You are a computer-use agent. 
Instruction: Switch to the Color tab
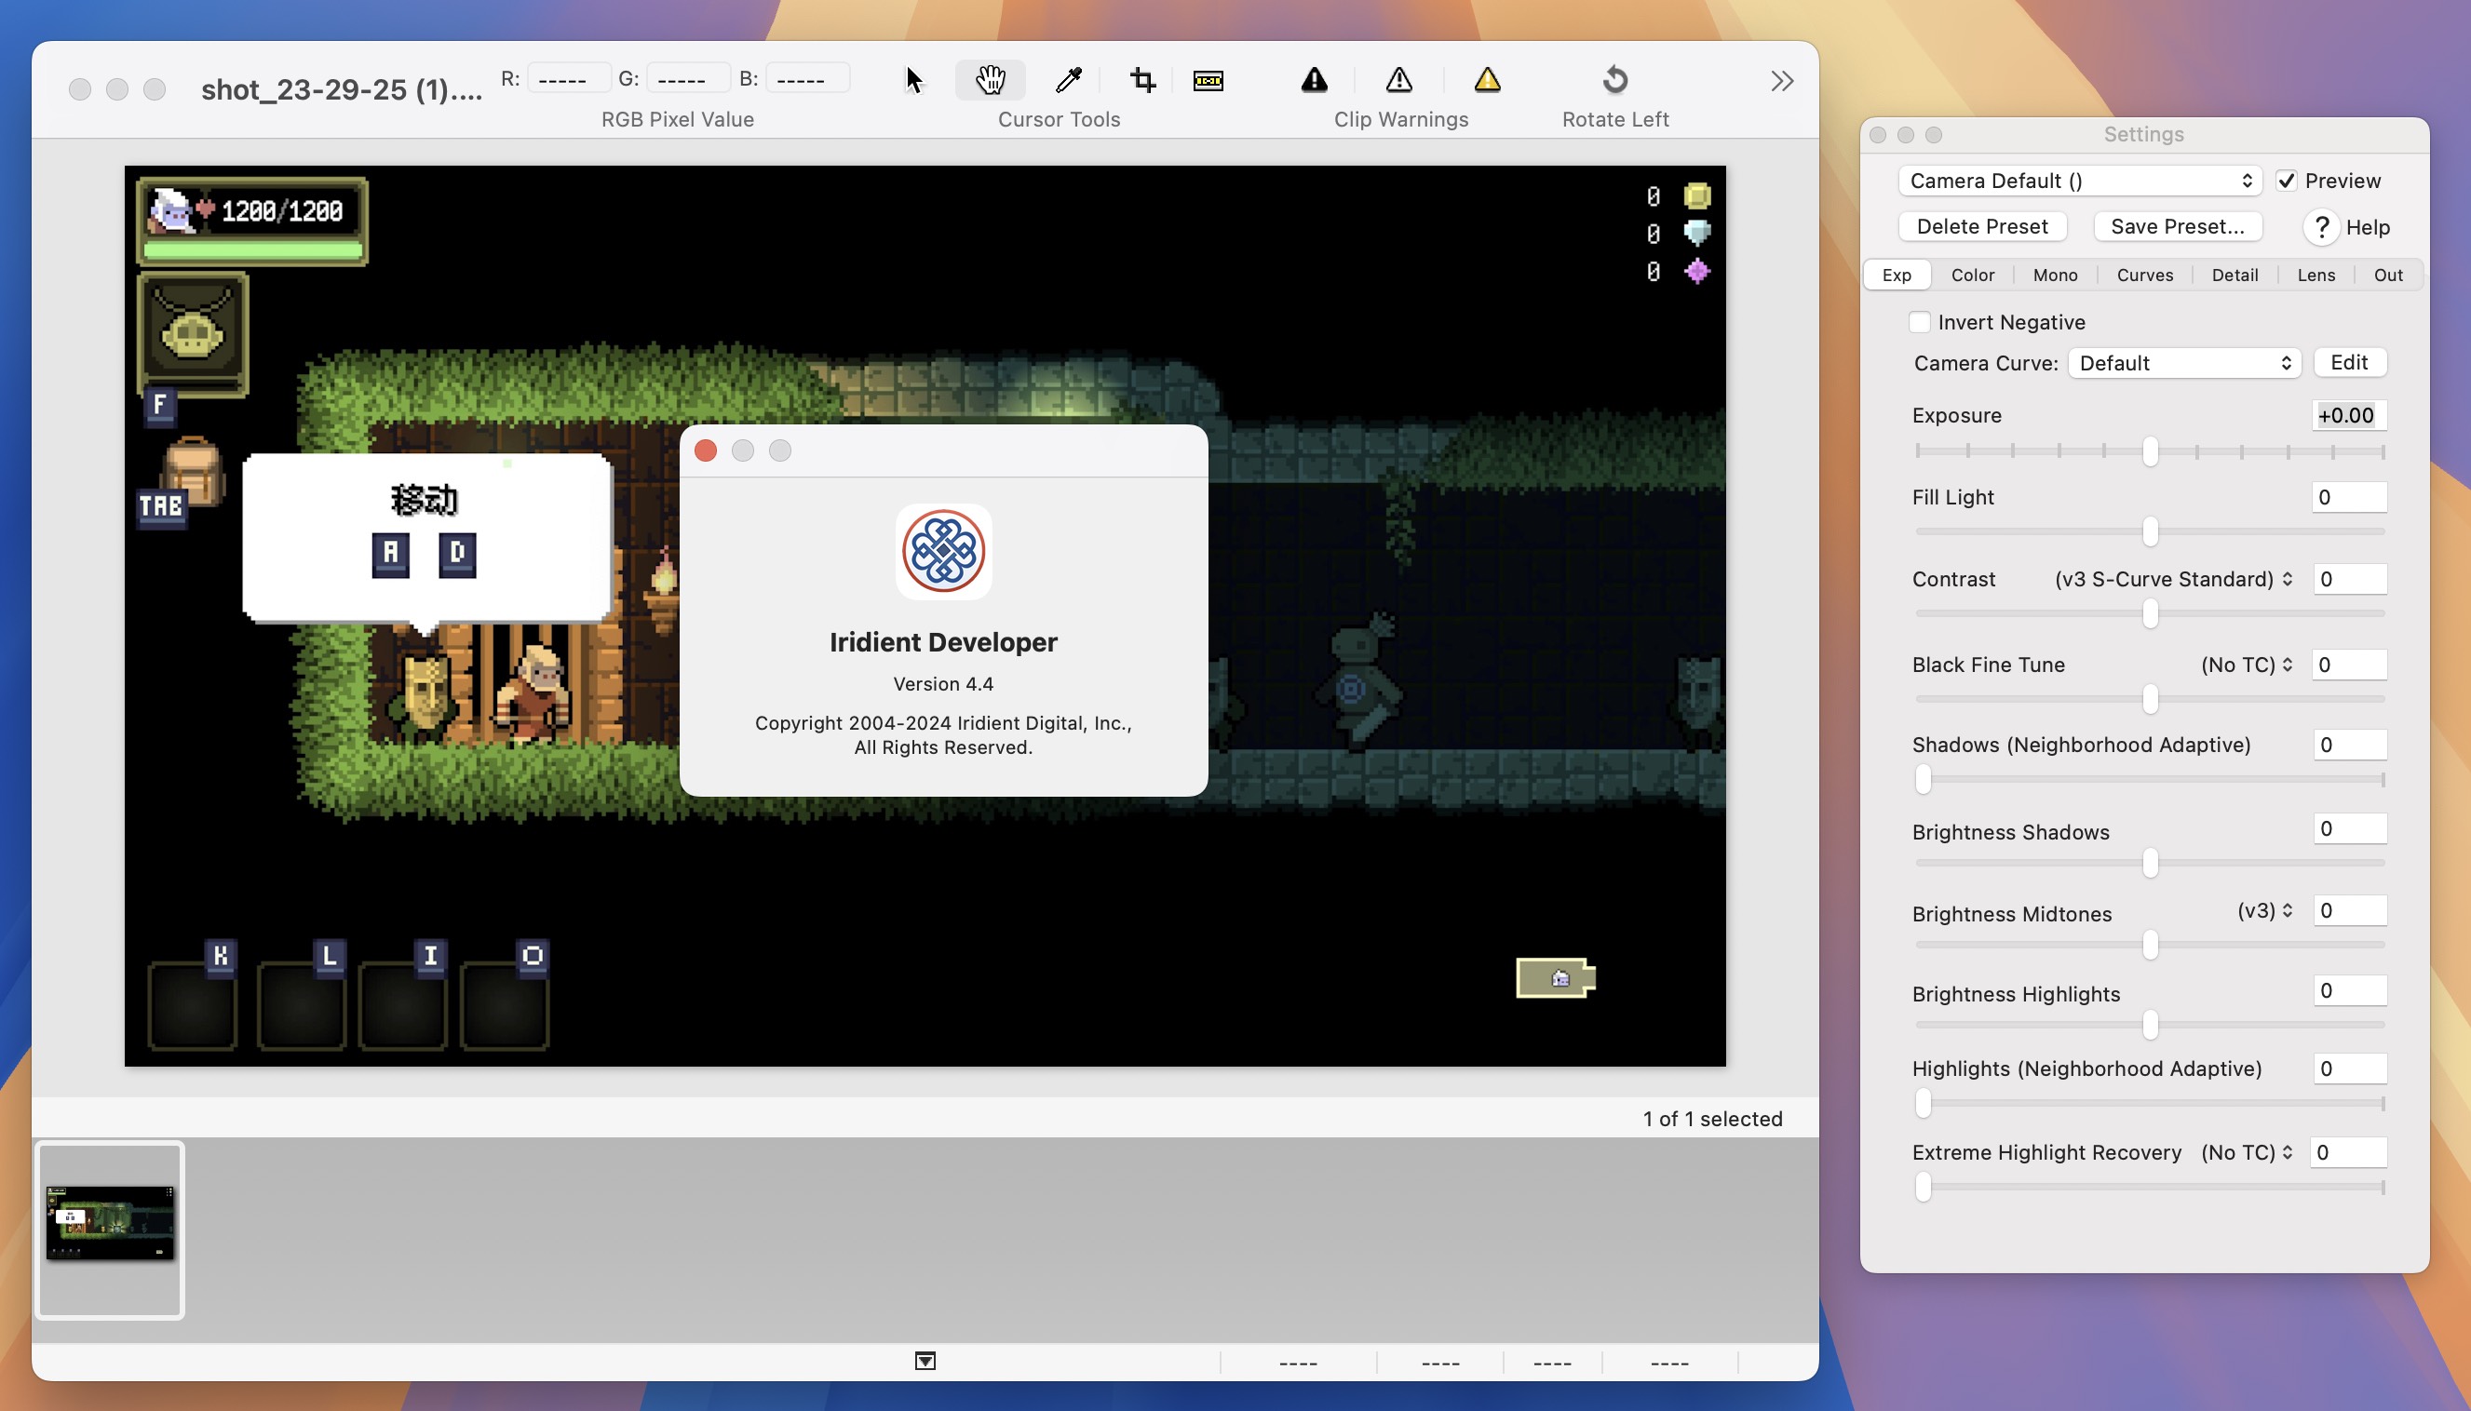tap(1972, 275)
